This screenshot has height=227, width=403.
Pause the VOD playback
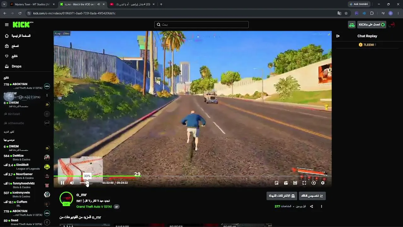[62, 183]
